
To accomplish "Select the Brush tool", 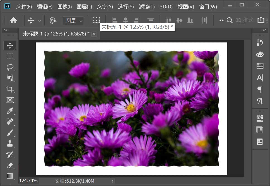I will (x=10, y=132).
